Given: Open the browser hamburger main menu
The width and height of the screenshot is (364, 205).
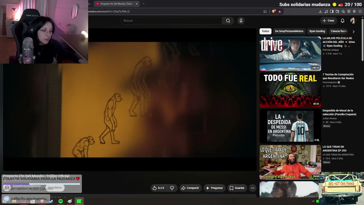Looking at the screenshot, I should [360, 11].
